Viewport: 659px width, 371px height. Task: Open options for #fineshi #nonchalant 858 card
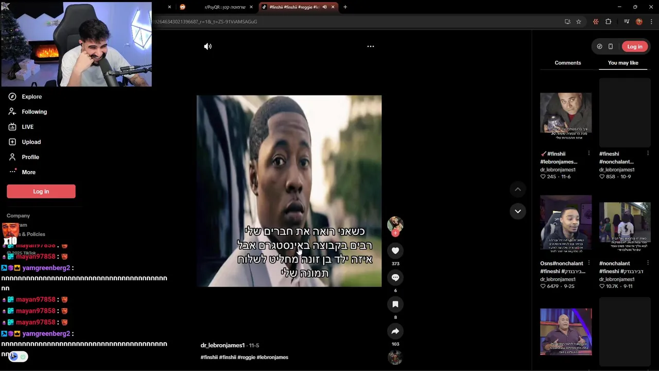[648, 153]
